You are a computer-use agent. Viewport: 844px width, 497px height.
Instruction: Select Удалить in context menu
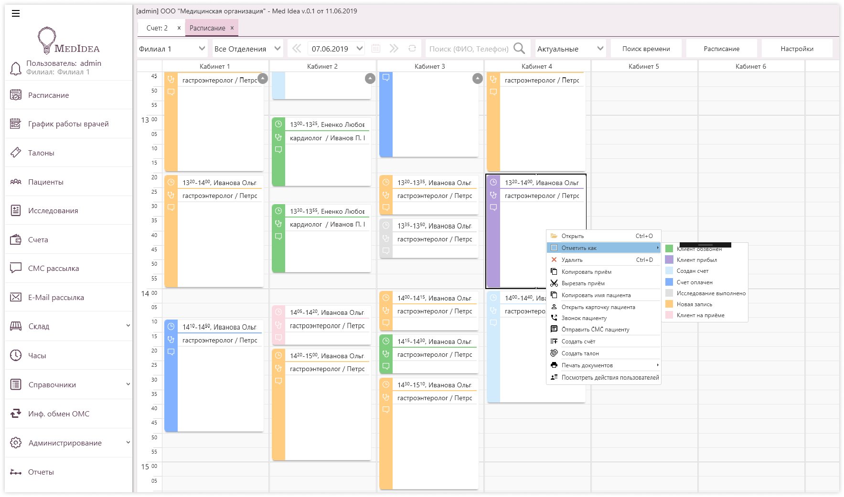pos(604,260)
